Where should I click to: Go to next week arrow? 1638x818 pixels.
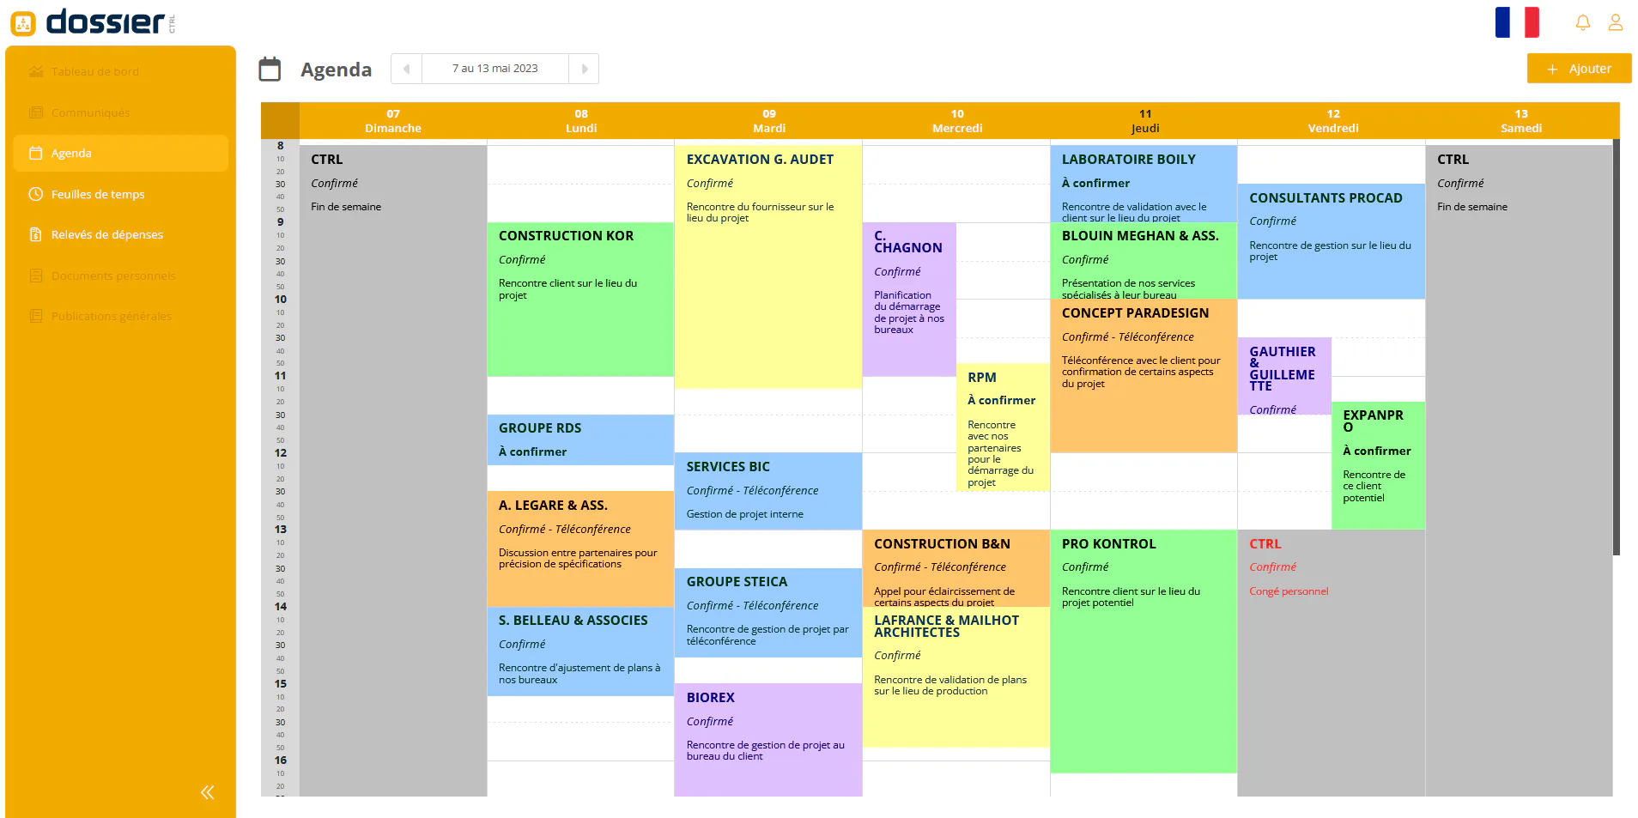click(584, 69)
